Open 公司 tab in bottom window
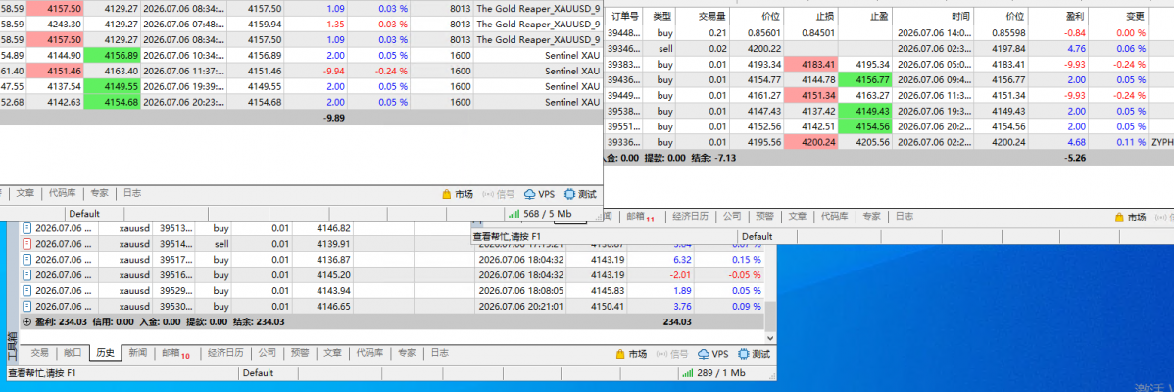This screenshot has height=392, width=1174. [x=268, y=353]
